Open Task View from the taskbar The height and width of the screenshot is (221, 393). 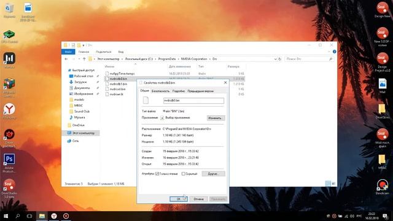click(29, 216)
